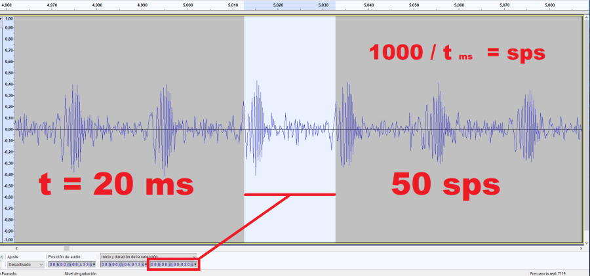The image size is (590, 276).
Task: Open the Ajuste 'Desactivado' snap dropdown
Action: (x=26, y=264)
